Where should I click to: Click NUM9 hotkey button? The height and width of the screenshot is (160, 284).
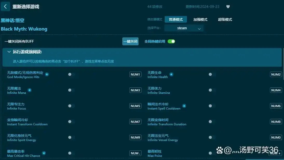[x=135, y=137]
